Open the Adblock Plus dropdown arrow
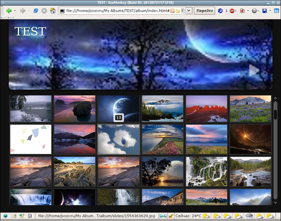Image resolution: width=281 pixels, height=221 pixels. 236,11
